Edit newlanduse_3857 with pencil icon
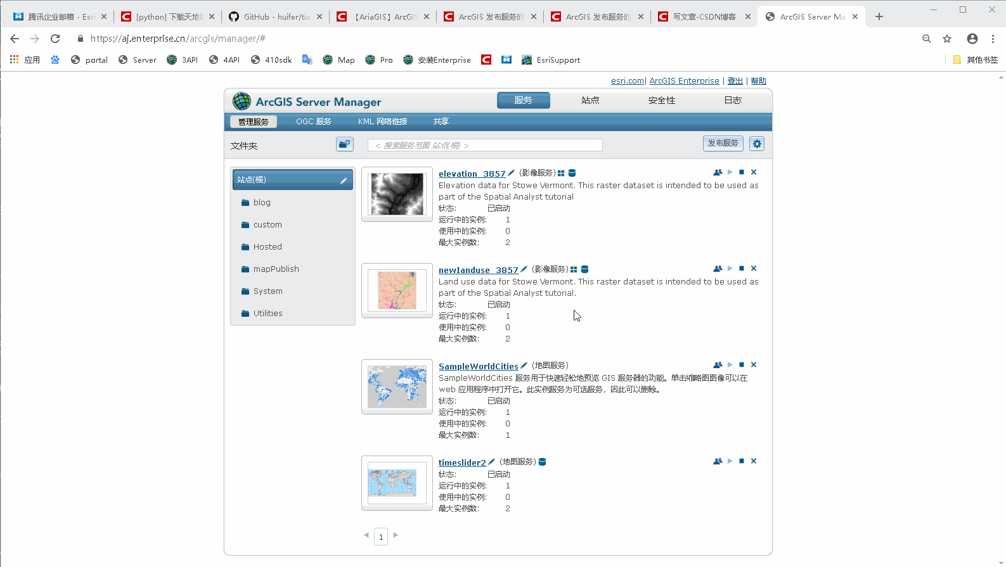Viewport: 1006px width, 567px height. point(524,269)
